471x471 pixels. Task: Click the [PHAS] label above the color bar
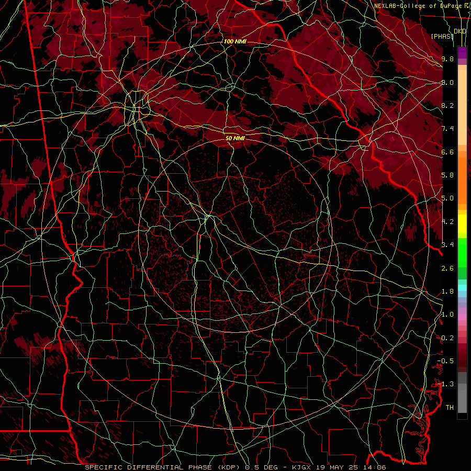(x=442, y=36)
